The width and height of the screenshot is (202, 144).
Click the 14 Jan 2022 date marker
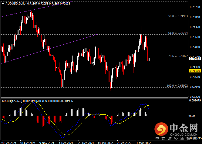[x=105, y=143]
